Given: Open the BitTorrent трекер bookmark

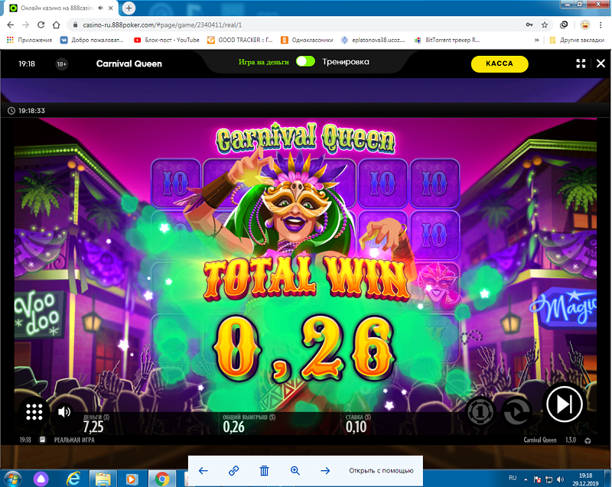Looking at the screenshot, I should click(448, 40).
